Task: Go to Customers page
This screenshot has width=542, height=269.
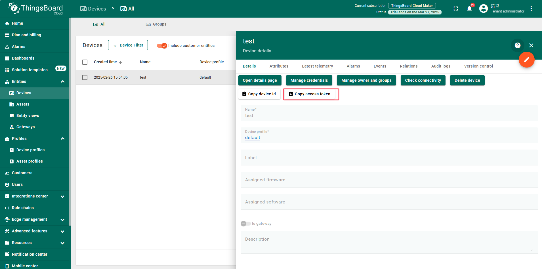Action: pos(35,173)
